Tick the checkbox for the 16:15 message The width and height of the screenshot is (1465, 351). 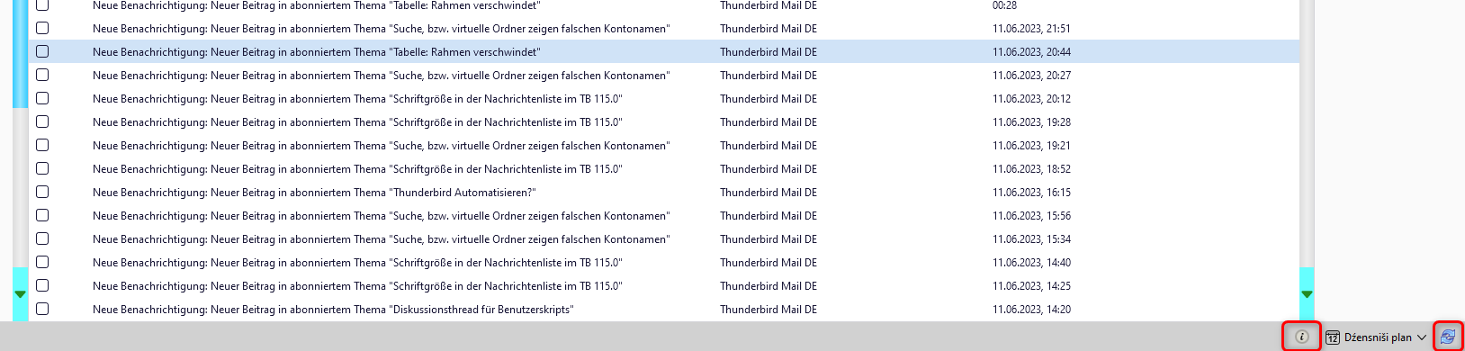pyautogui.click(x=42, y=192)
